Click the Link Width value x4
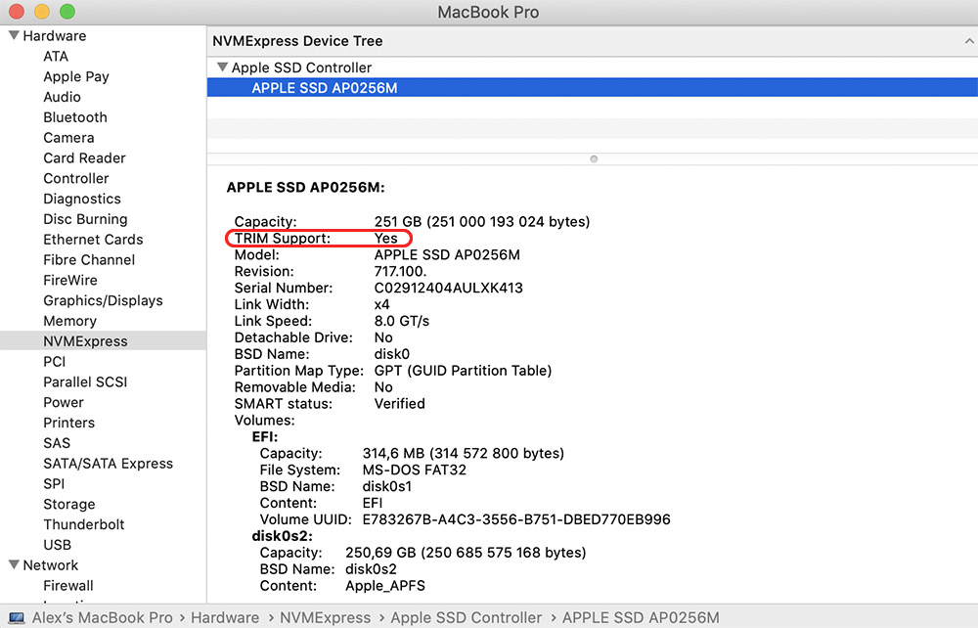Image resolution: width=978 pixels, height=628 pixels. click(381, 305)
